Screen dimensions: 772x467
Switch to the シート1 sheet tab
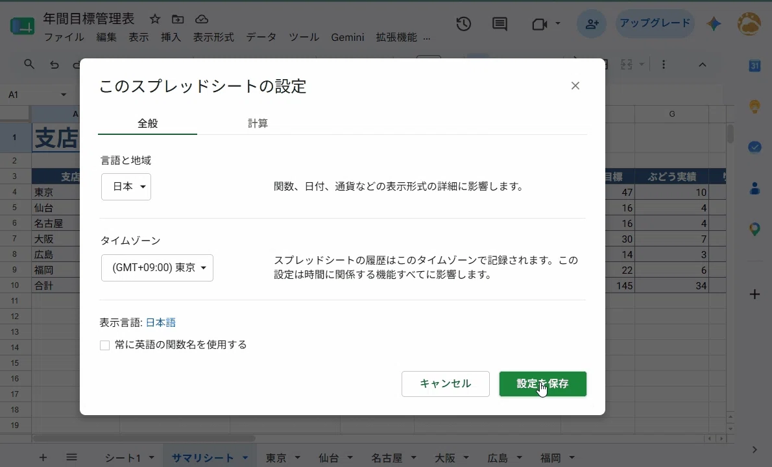pos(123,458)
